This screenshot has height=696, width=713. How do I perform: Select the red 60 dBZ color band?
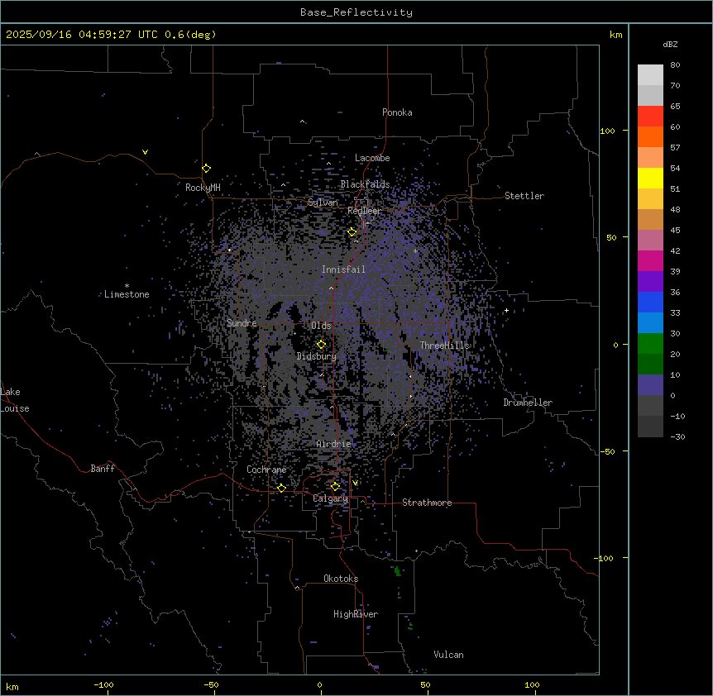point(650,117)
